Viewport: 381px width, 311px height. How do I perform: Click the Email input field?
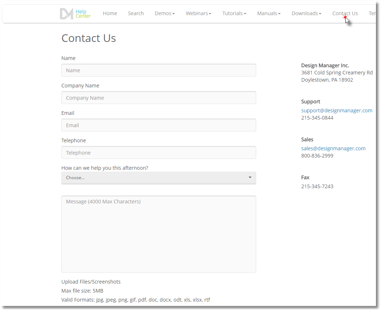159,125
